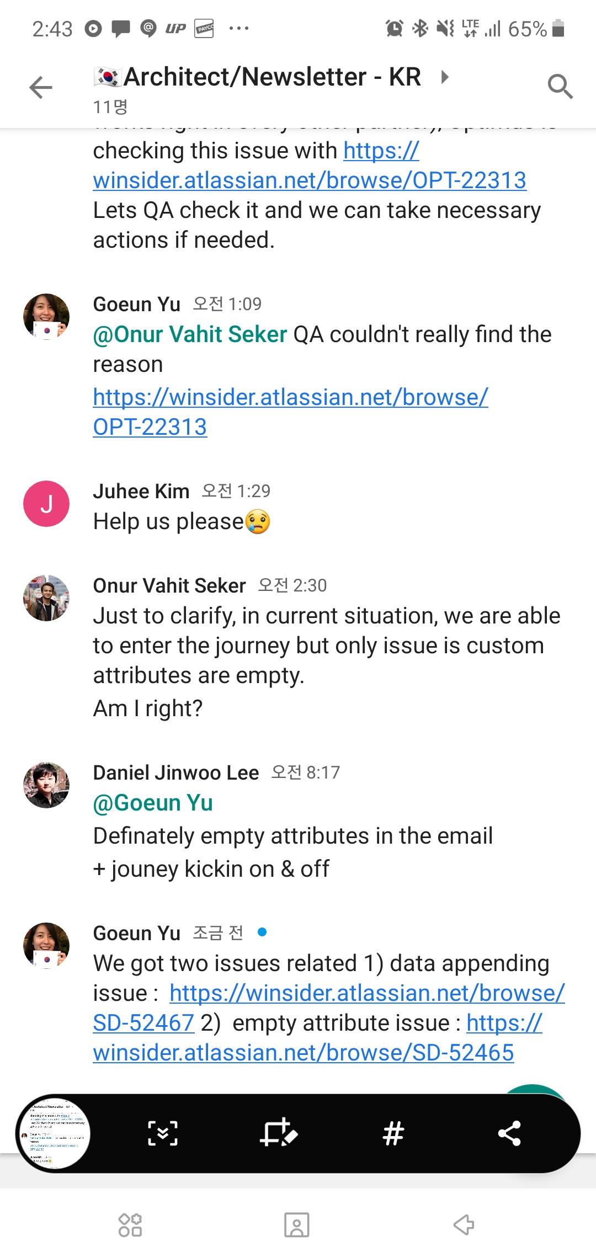Expand channel details arrow beside title
Image resolution: width=596 pixels, height=1258 pixels.
point(445,77)
